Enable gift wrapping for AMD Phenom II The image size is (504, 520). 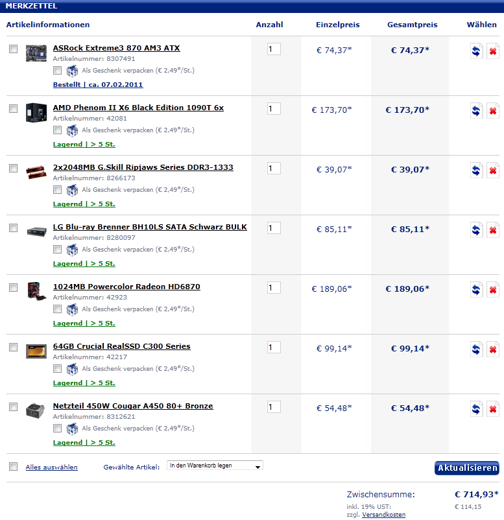click(x=58, y=130)
